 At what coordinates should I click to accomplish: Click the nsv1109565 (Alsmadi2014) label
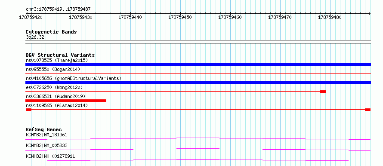click(x=57, y=105)
